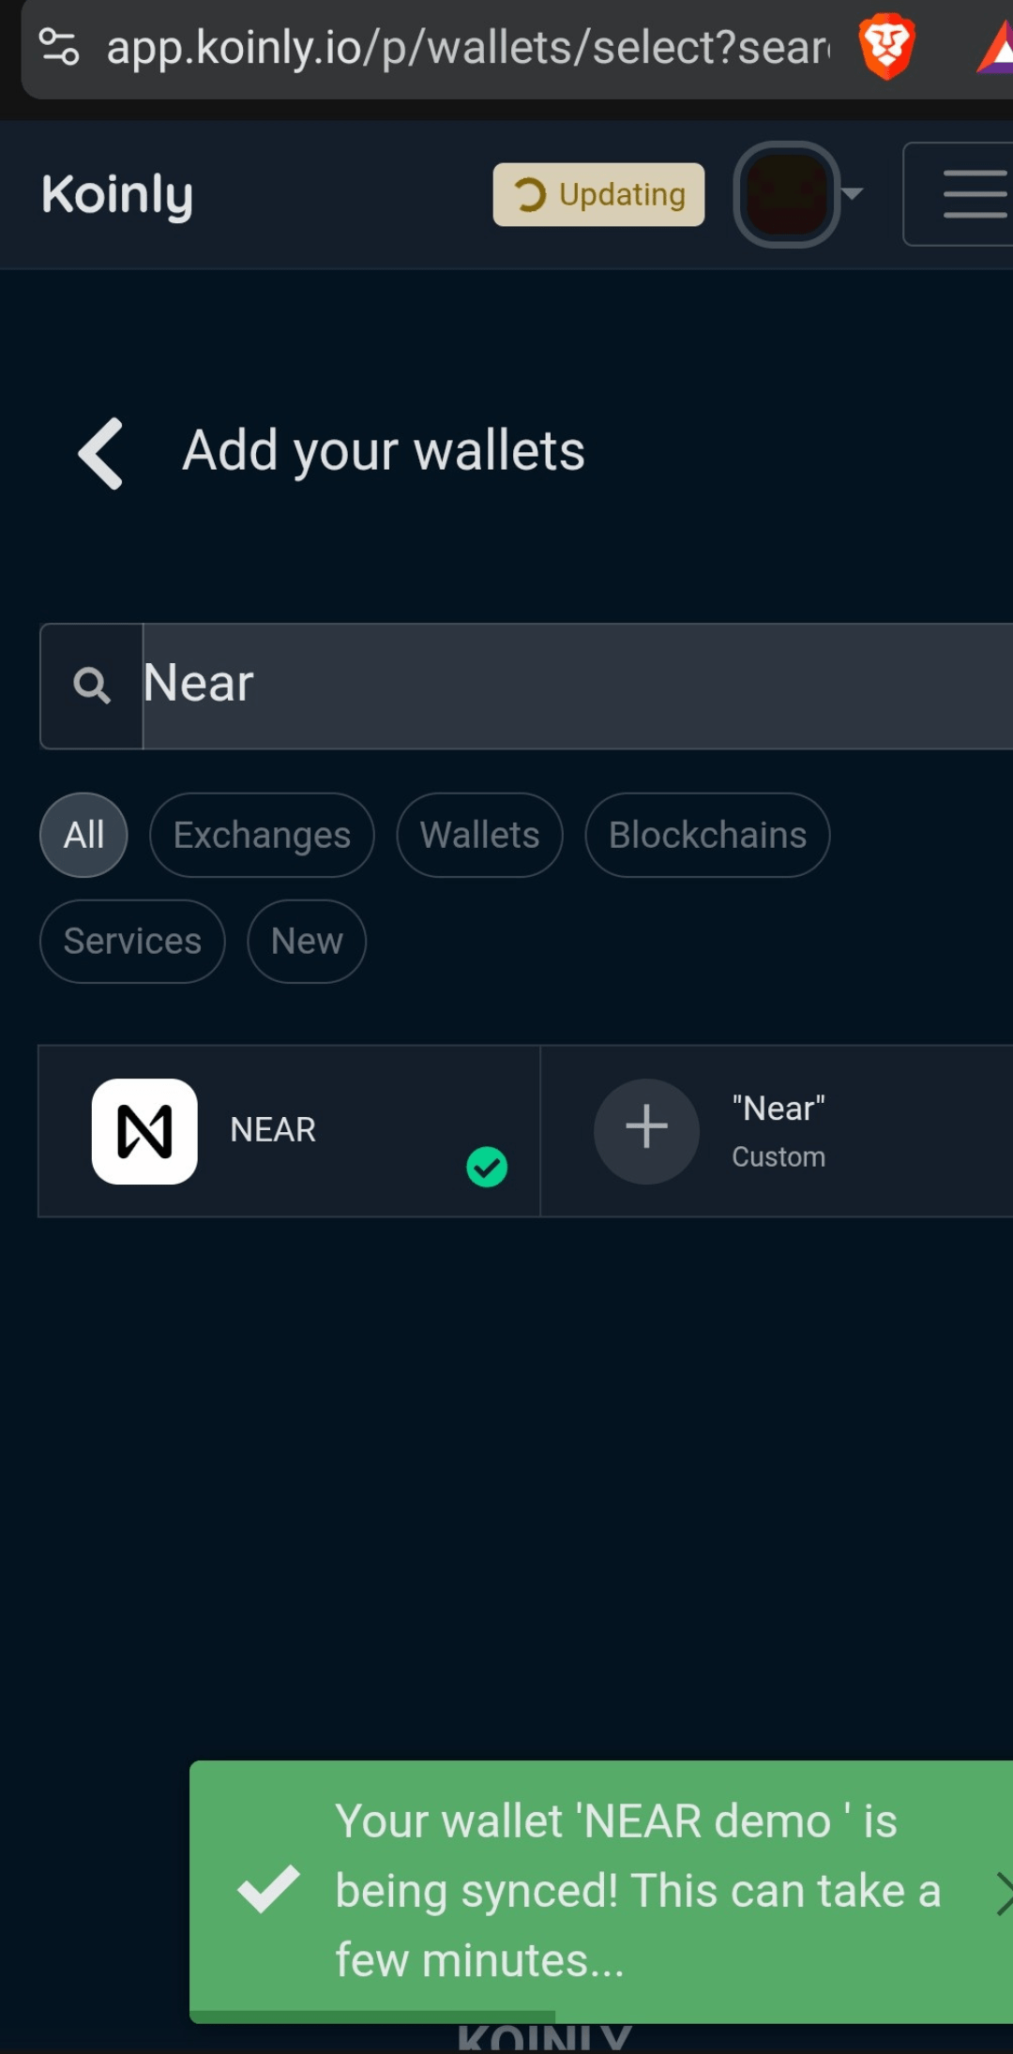The width and height of the screenshot is (1013, 2054).
Task: Open the Services filter
Action: 132,941
